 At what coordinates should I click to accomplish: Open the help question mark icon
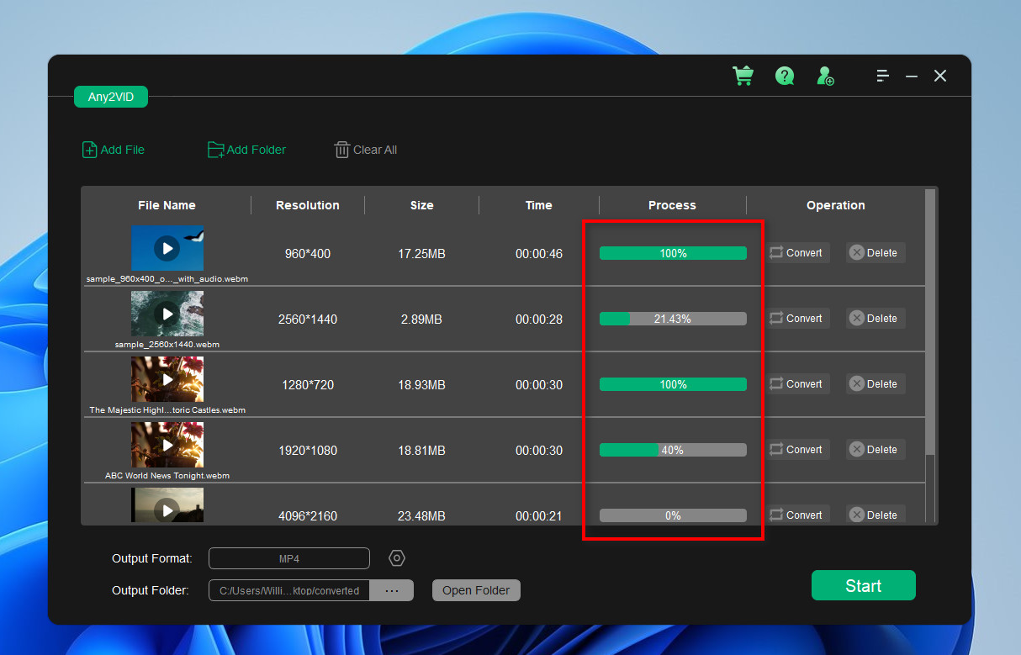784,76
